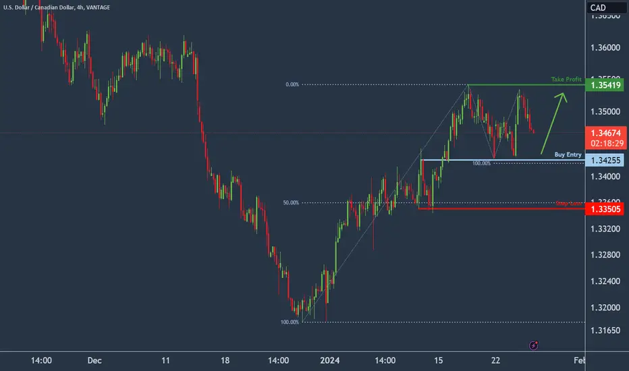Select the green Take Profit horizontal line

tap(526, 85)
